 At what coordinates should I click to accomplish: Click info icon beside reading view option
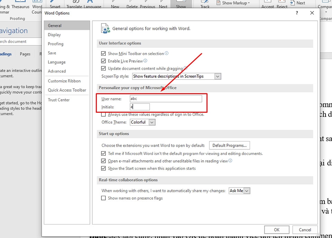[230, 161]
